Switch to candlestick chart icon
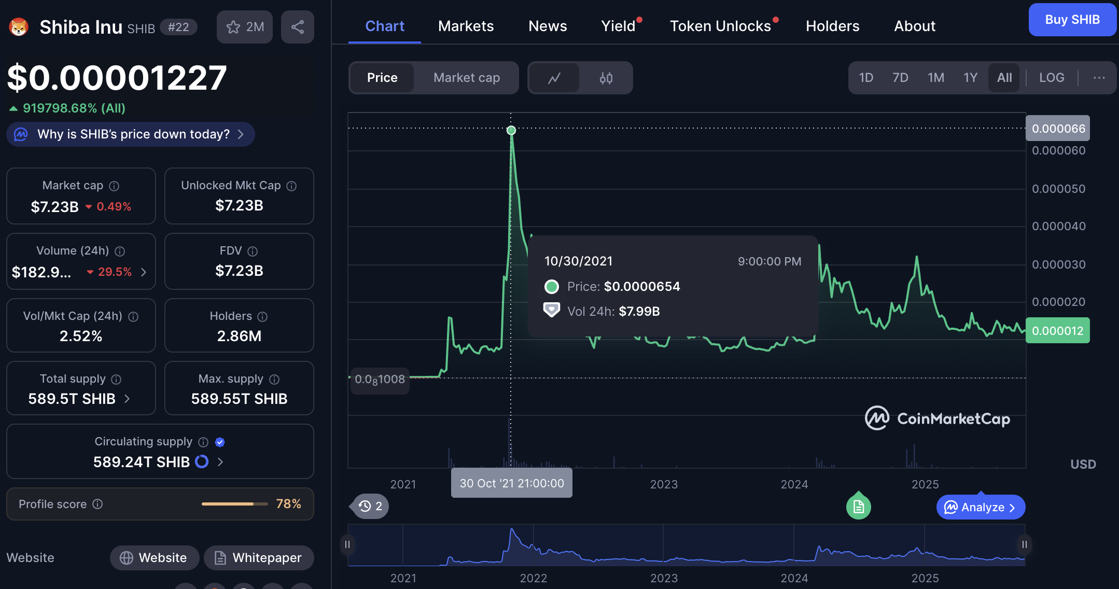Image resolution: width=1119 pixels, height=589 pixels. click(x=606, y=78)
